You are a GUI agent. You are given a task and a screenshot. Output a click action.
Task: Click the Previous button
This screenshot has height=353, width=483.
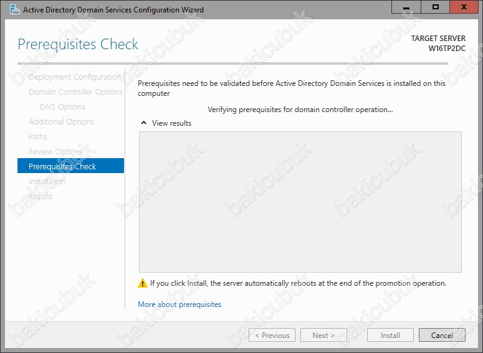[272, 335]
